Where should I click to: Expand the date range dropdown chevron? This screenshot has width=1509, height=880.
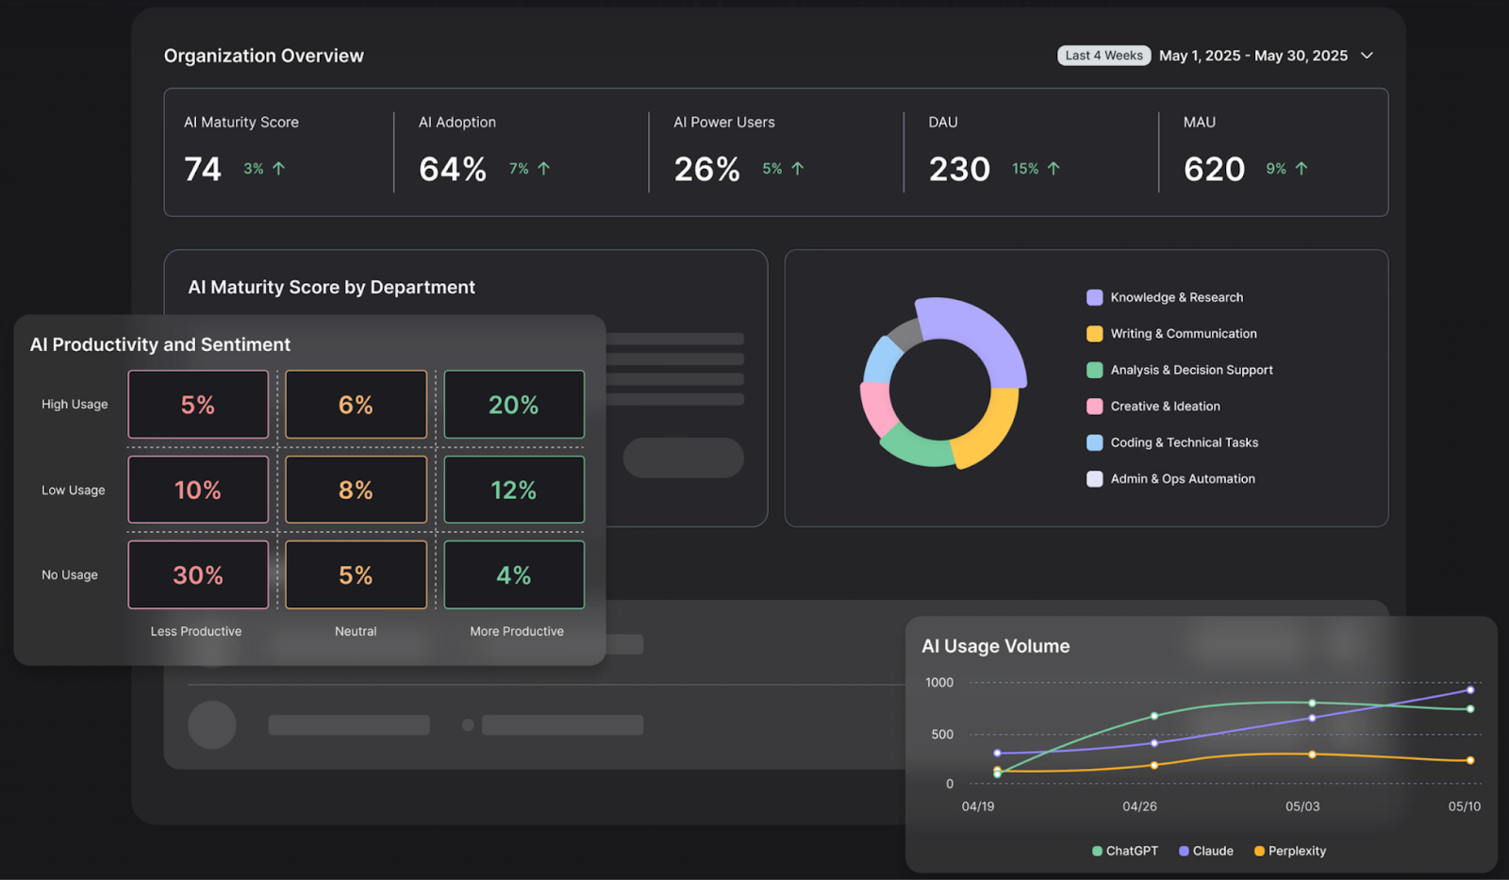tap(1367, 56)
